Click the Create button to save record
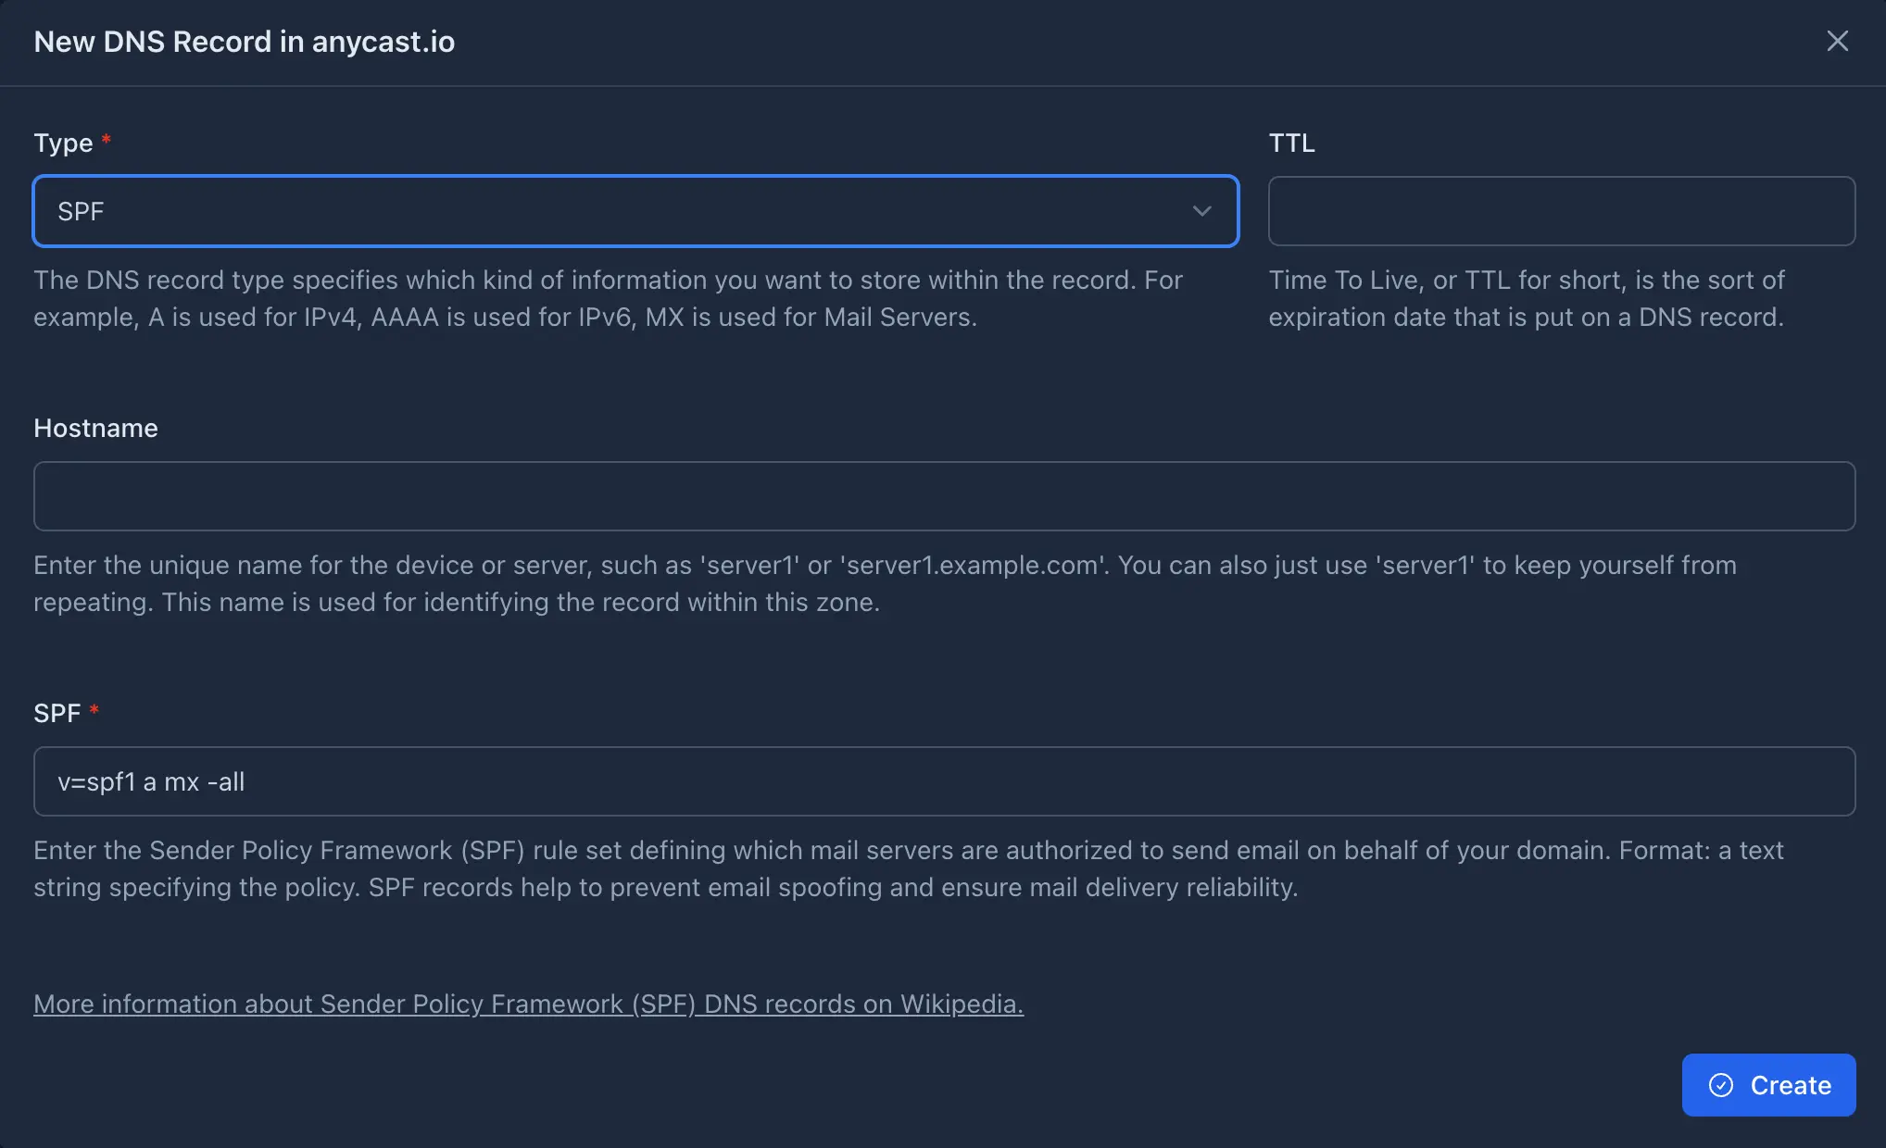 click(x=1768, y=1085)
